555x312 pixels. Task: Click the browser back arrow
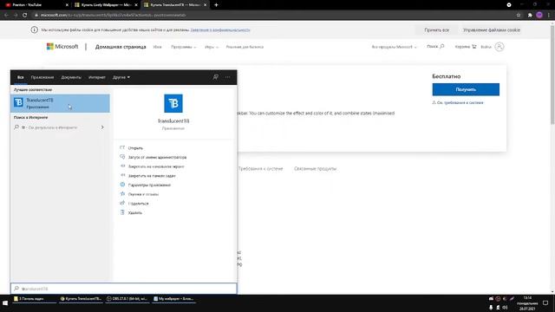(x=6, y=15)
